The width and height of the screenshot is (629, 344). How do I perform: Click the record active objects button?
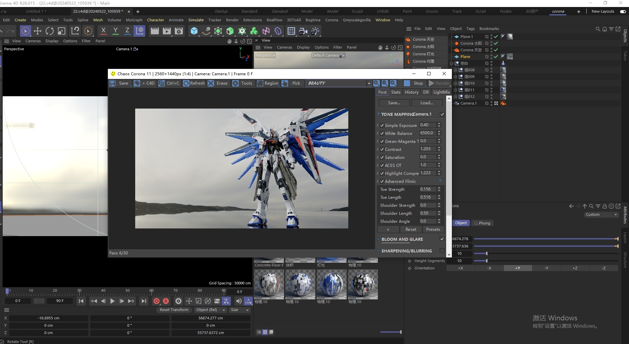coord(157,301)
